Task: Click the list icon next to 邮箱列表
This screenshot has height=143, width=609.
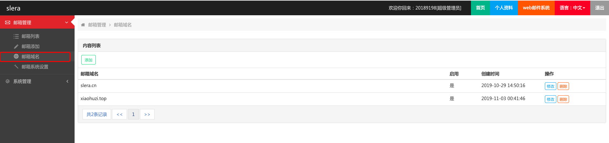Action: point(16,36)
